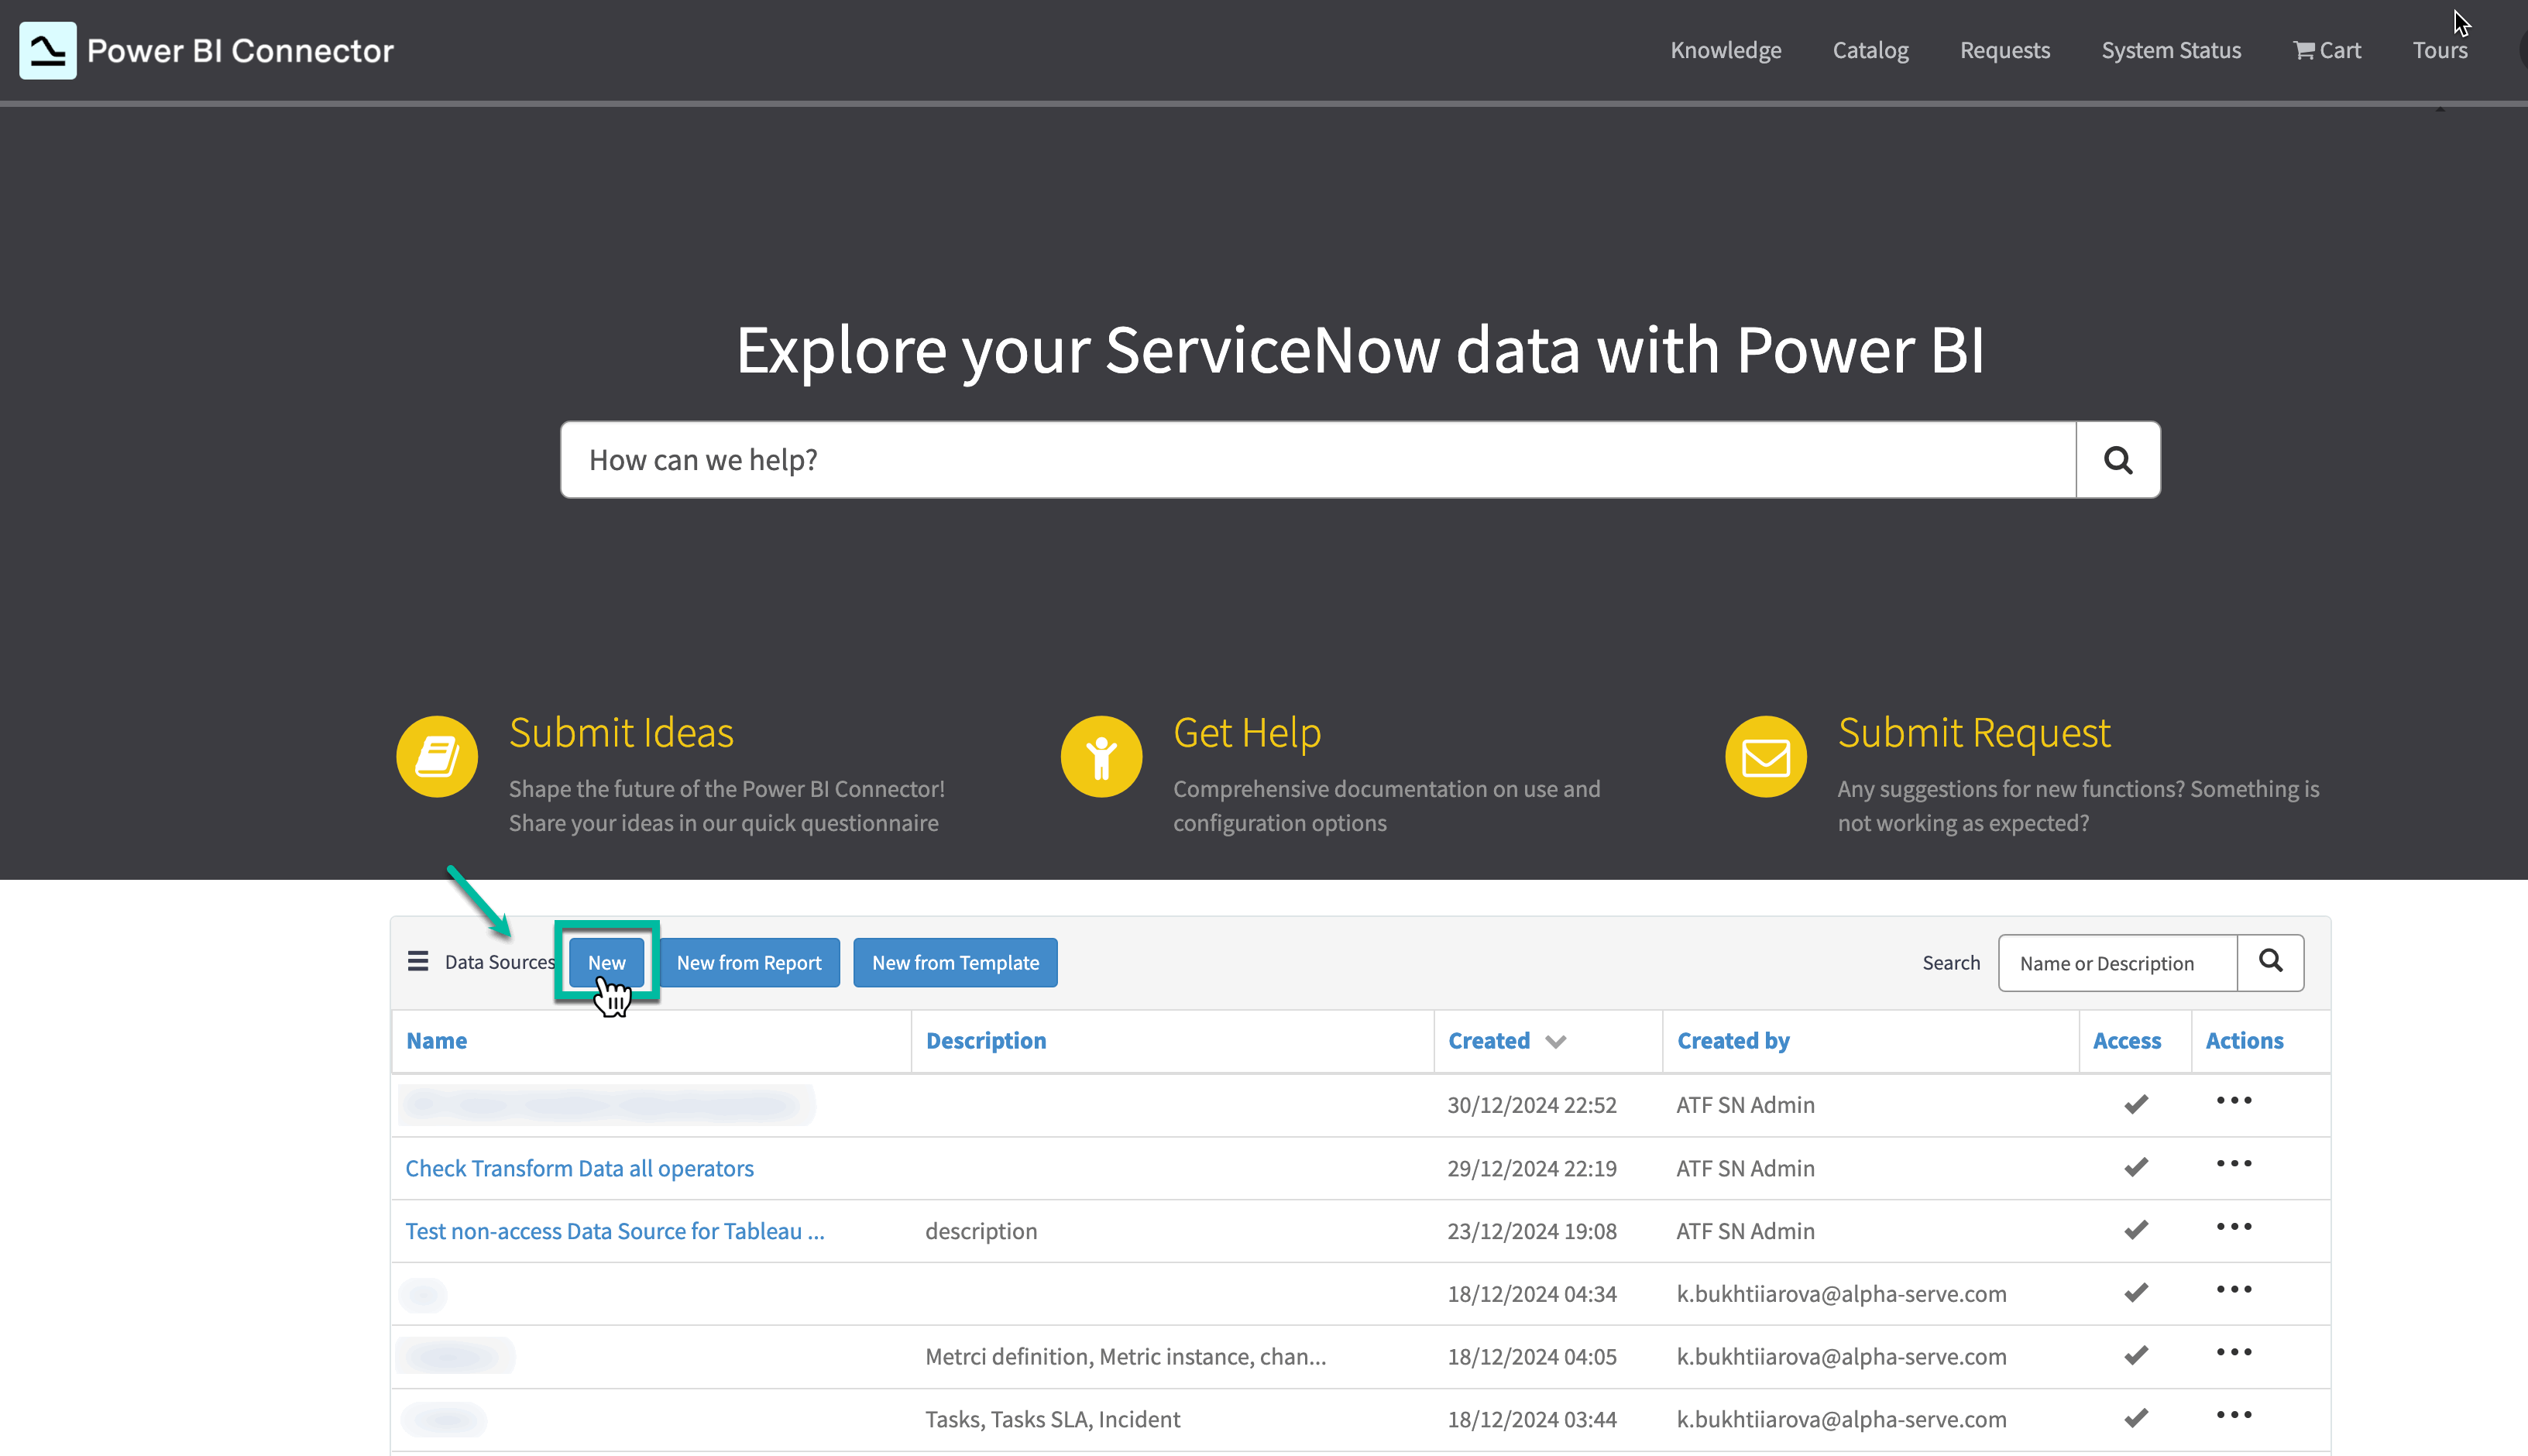Open Check Transform Data all operators link
This screenshot has height=1456, width=2528.
pyautogui.click(x=579, y=1168)
